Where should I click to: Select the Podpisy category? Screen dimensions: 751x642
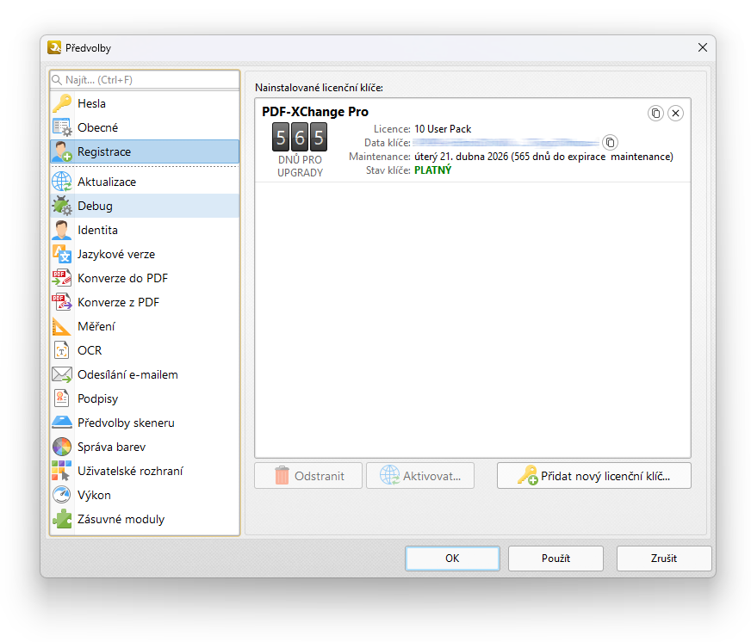pos(145,398)
